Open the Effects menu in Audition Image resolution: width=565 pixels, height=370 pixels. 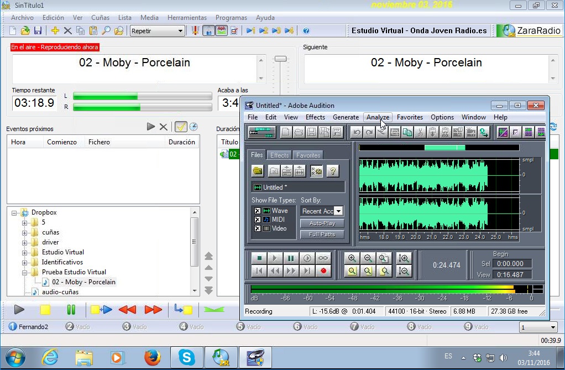pyautogui.click(x=315, y=117)
